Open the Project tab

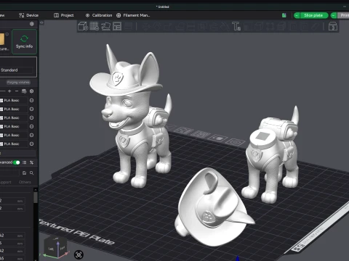pos(63,15)
